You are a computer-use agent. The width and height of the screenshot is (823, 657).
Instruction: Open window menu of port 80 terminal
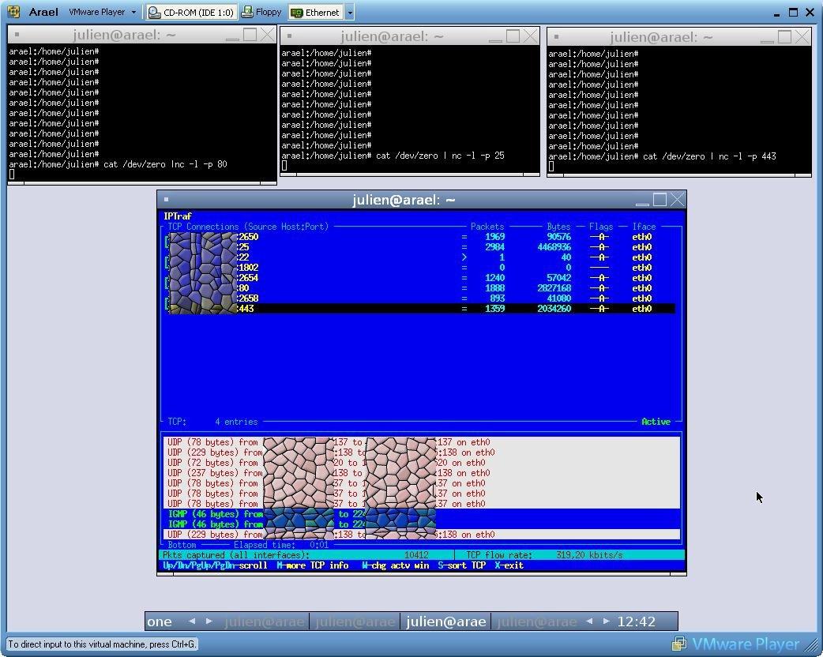click(x=17, y=35)
